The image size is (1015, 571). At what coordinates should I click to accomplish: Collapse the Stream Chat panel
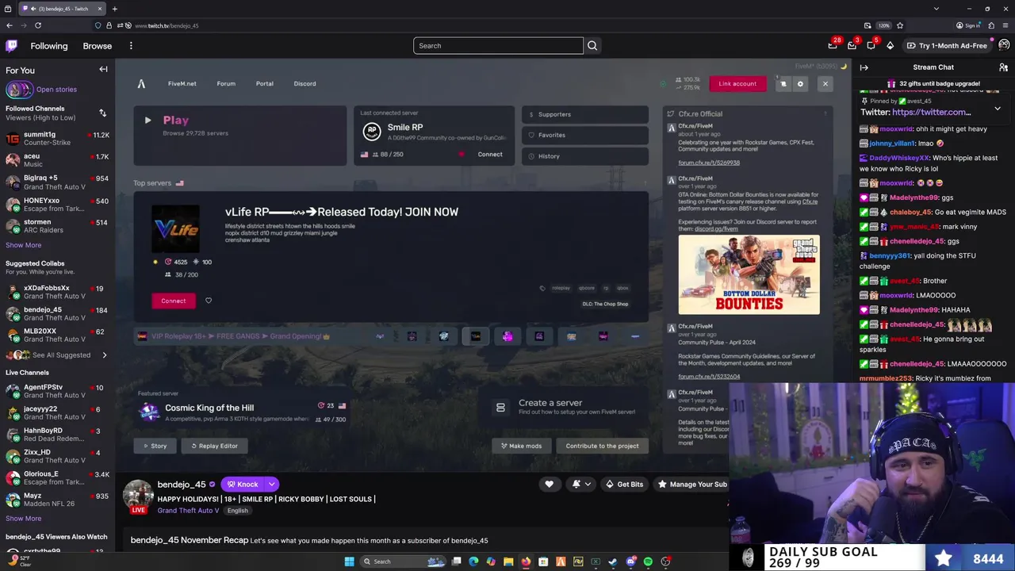864,67
